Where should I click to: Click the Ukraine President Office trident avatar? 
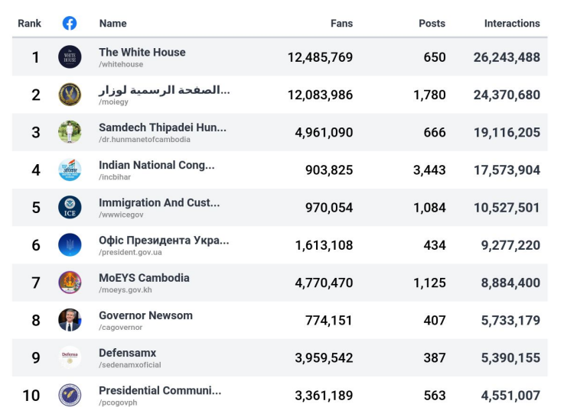click(x=70, y=245)
